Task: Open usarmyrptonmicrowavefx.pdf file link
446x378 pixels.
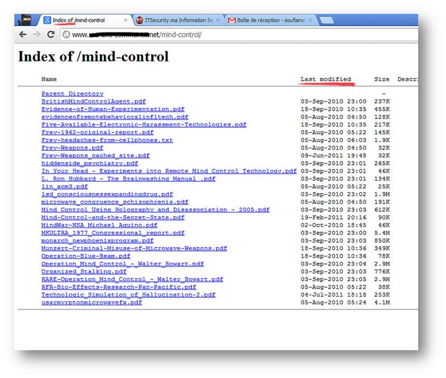Action: 91,303
